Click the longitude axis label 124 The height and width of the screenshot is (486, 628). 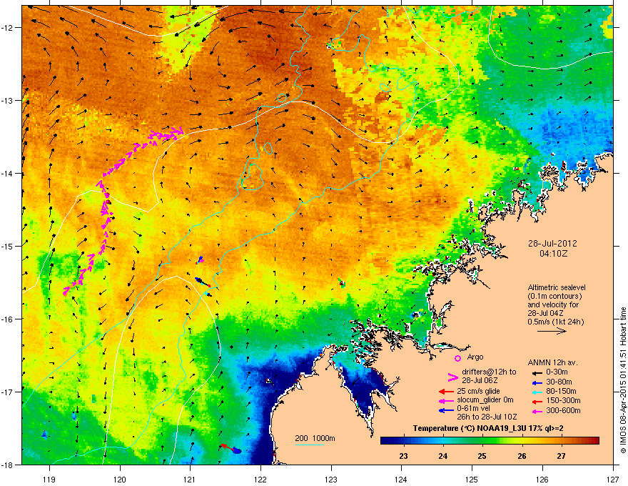[x=401, y=479]
